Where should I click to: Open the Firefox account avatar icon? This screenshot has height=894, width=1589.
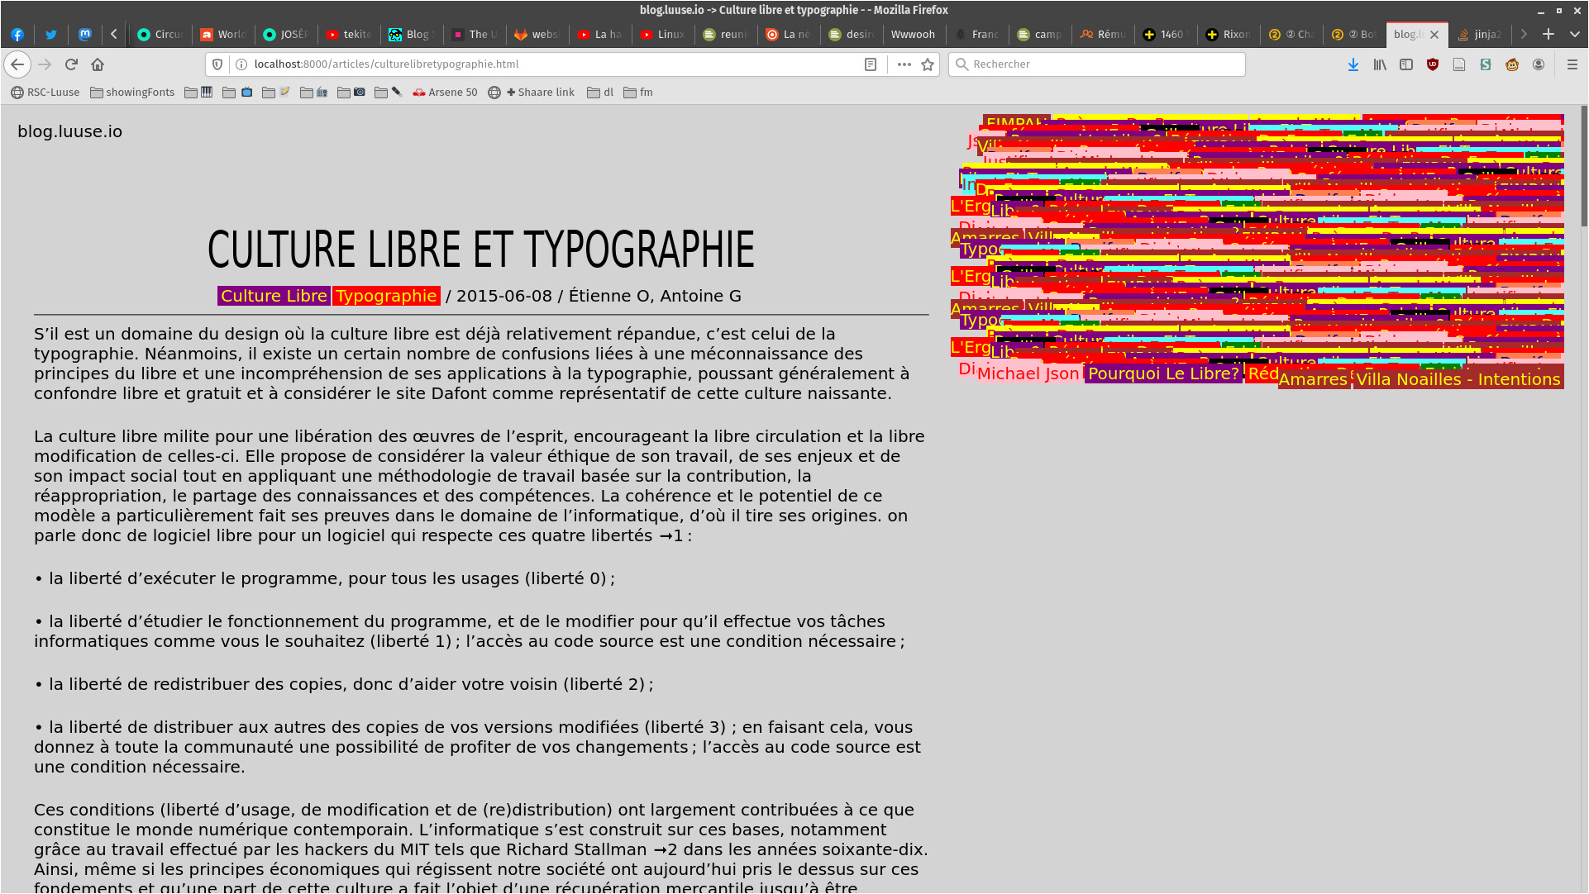(1539, 64)
